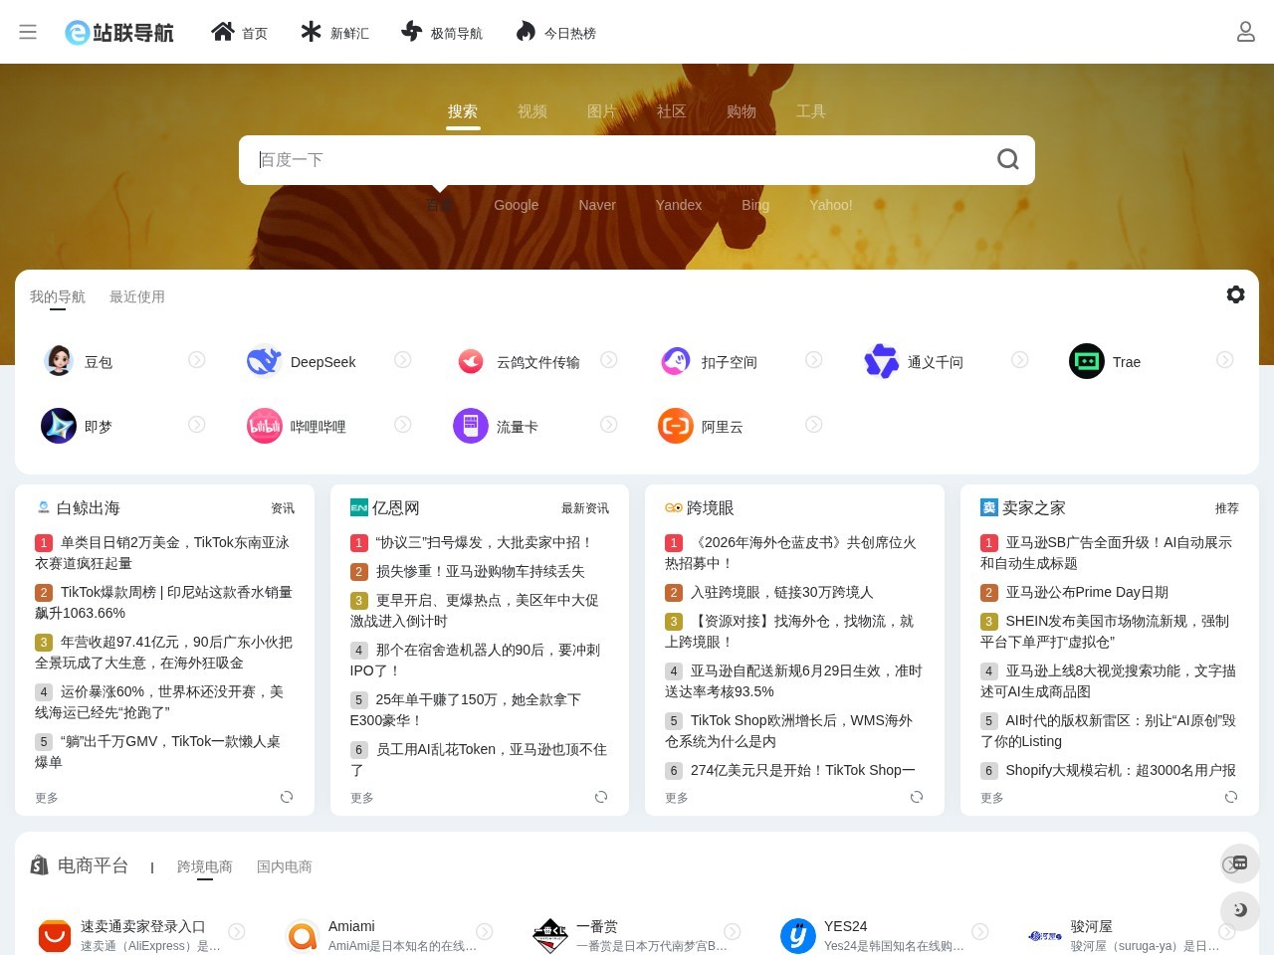Choose Naver as the search engine
This screenshot has width=1274, height=955.
[597, 205]
